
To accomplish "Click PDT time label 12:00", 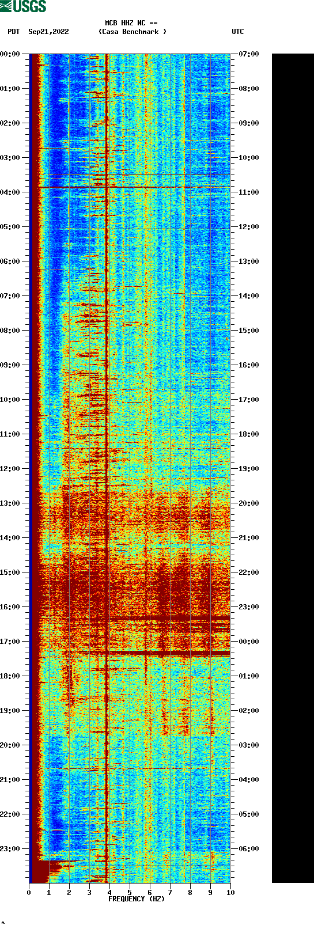I will click(x=10, y=469).
